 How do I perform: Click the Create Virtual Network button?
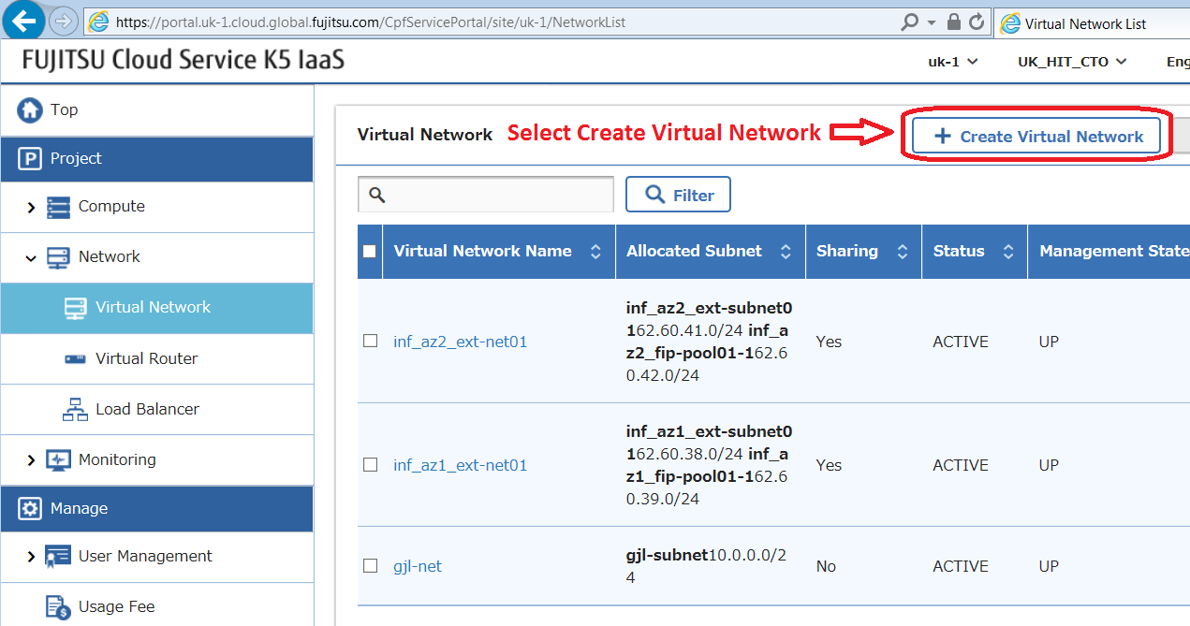click(1036, 137)
